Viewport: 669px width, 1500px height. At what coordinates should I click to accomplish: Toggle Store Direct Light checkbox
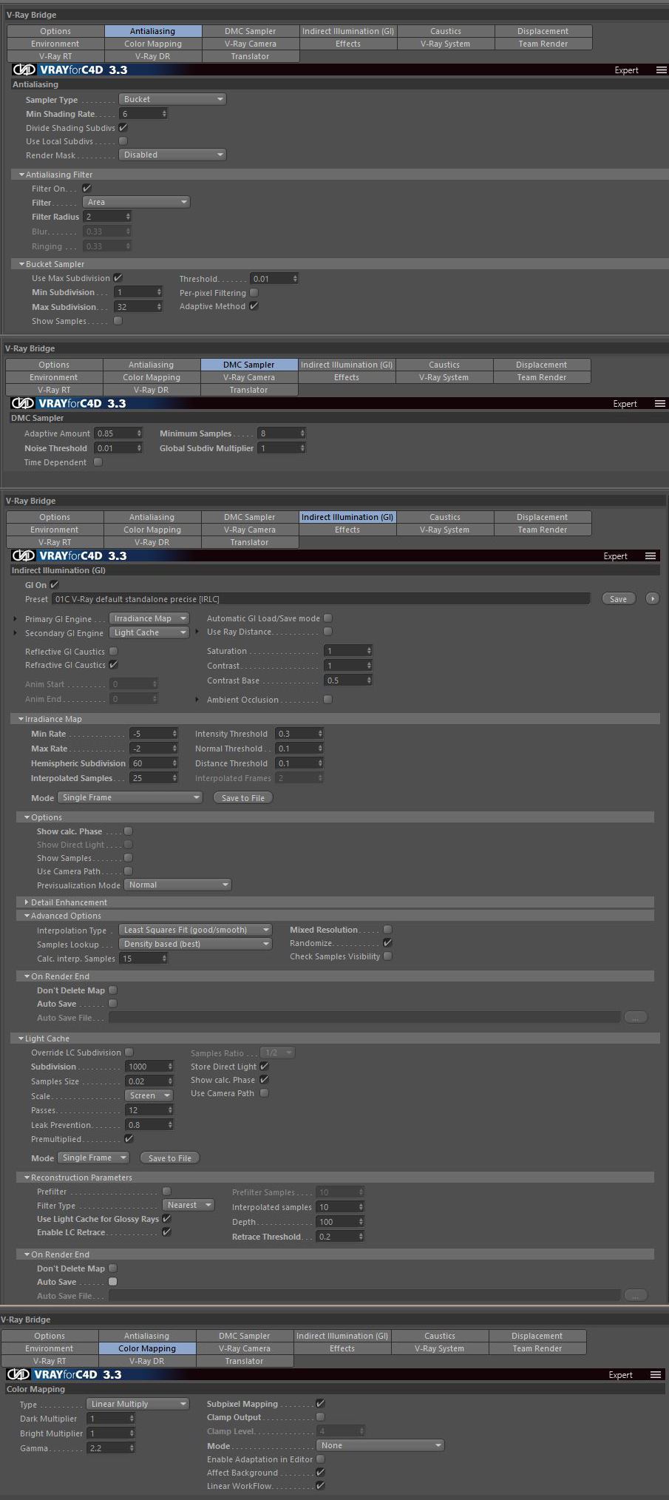point(264,1067)
